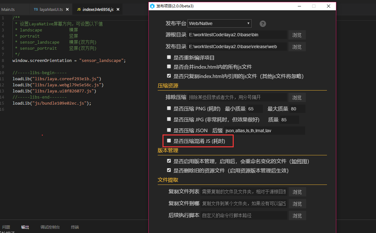Click line number 16 in the editor gutter

(x=2, y=109)
